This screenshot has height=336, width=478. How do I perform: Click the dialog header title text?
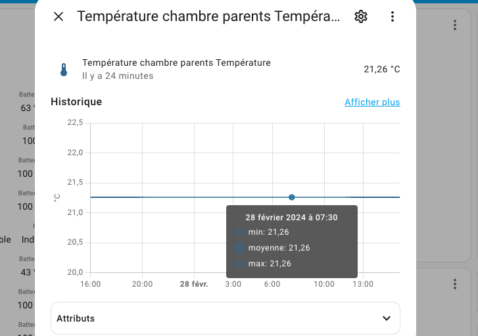tap(208, 16)
